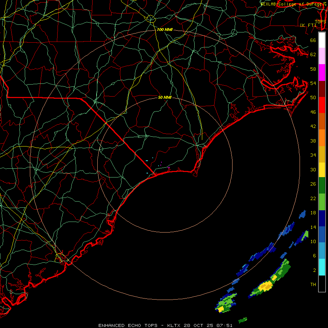Select legend value 10
The height and width of the screenshot is (328, 328).
(313, 241)
